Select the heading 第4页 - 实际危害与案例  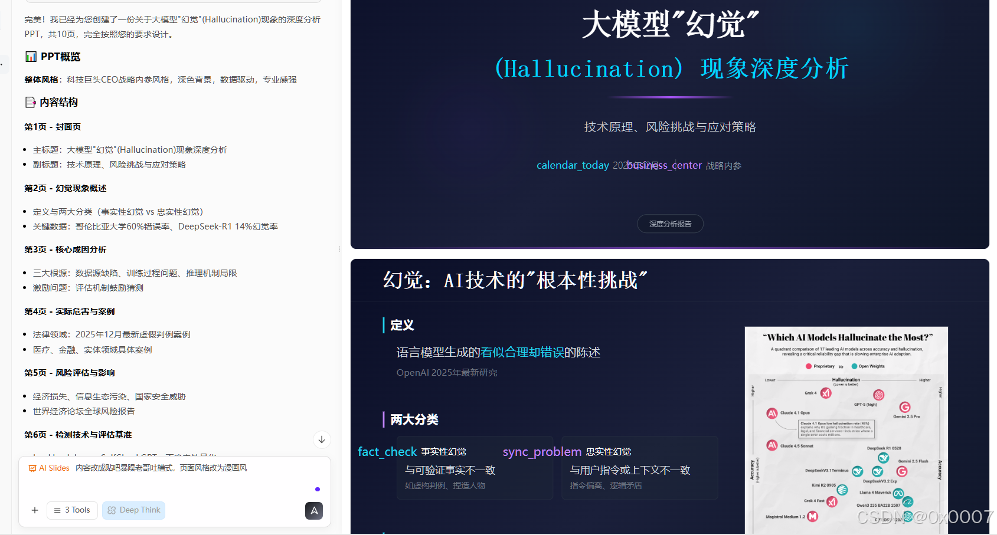tap(70, 311)
